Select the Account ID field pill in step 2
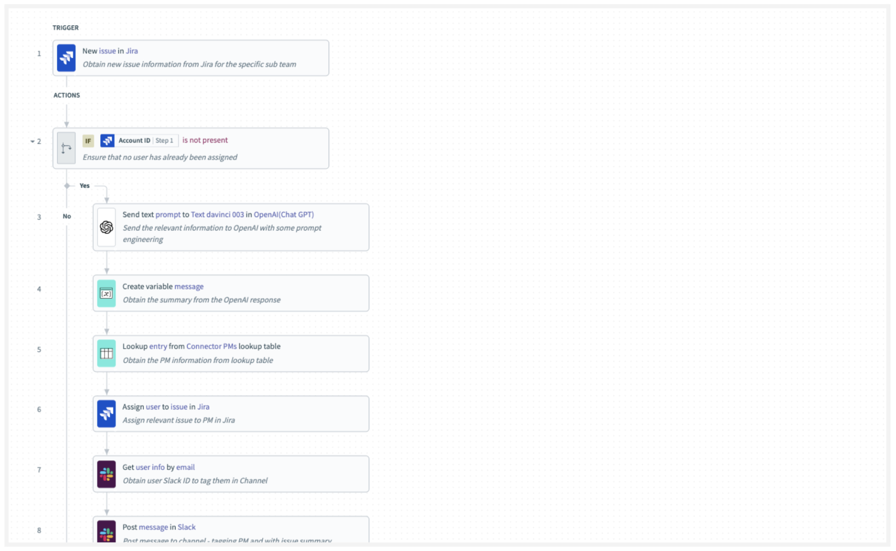 [x=135, y=140]
